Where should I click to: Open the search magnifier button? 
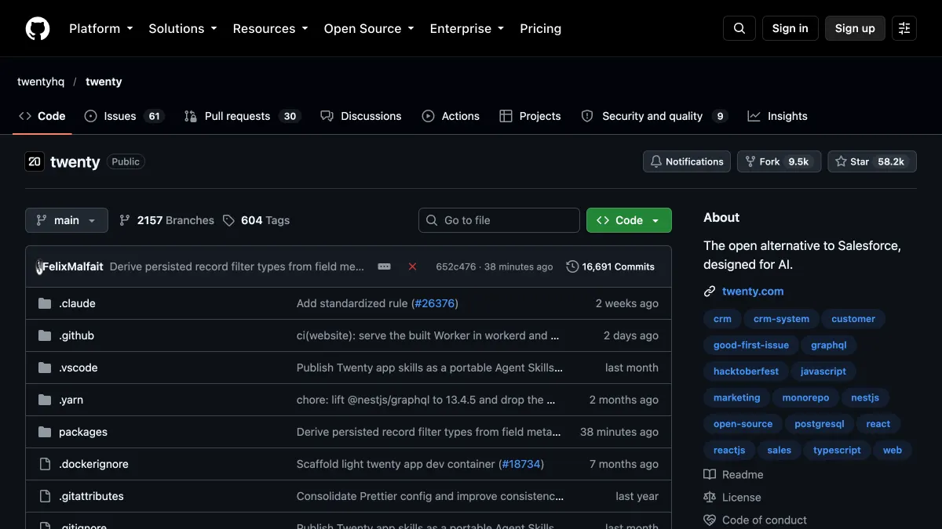(x=739, y=28)
